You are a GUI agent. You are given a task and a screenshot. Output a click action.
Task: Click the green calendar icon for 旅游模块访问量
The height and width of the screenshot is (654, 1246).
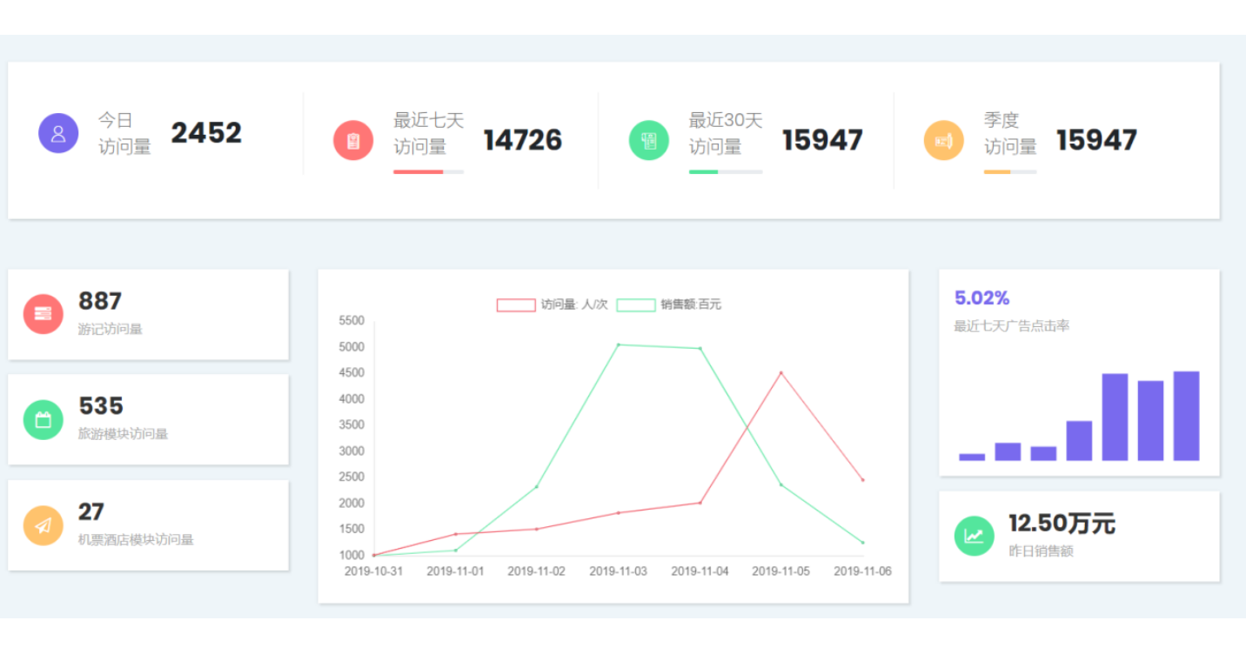44,420
